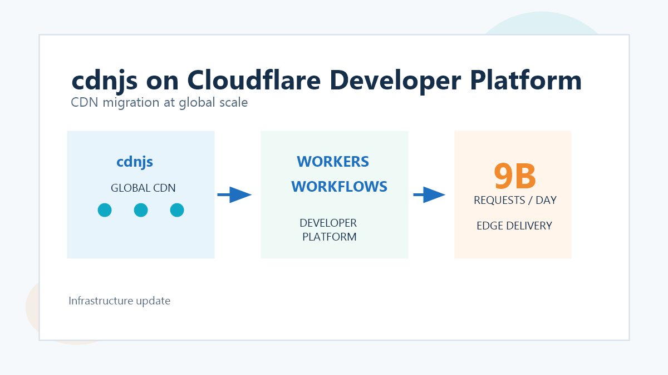668x375 pixels.
Task: Click the blue 'cdnjs' label
Action: 135,162
